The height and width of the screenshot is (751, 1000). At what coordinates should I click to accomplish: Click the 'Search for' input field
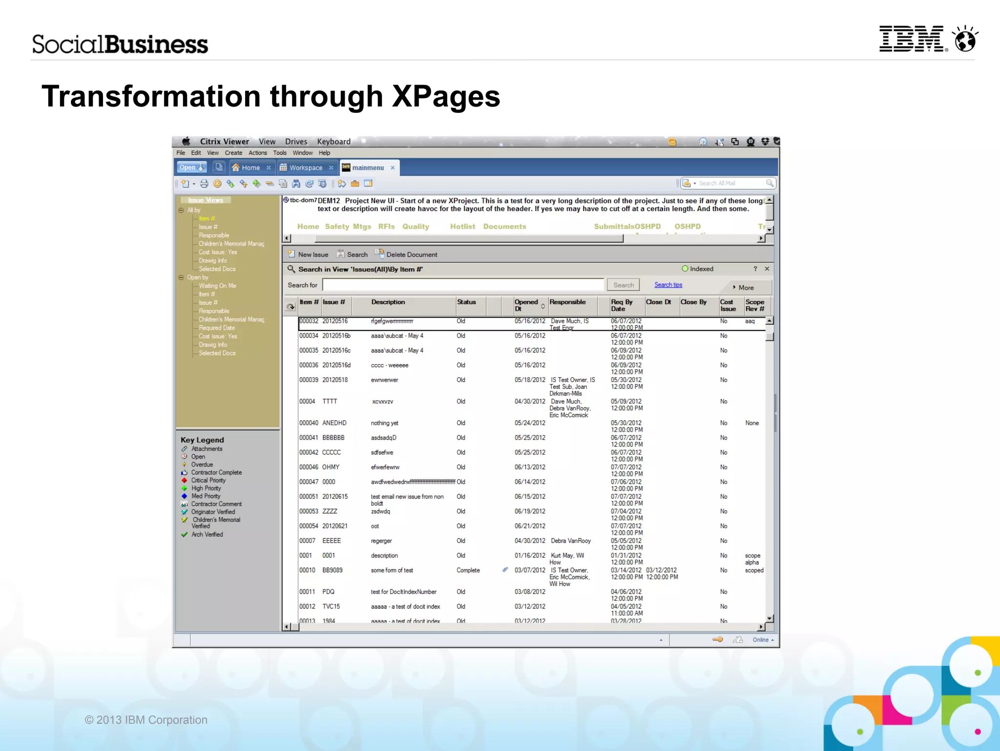[x=463, y=285]
